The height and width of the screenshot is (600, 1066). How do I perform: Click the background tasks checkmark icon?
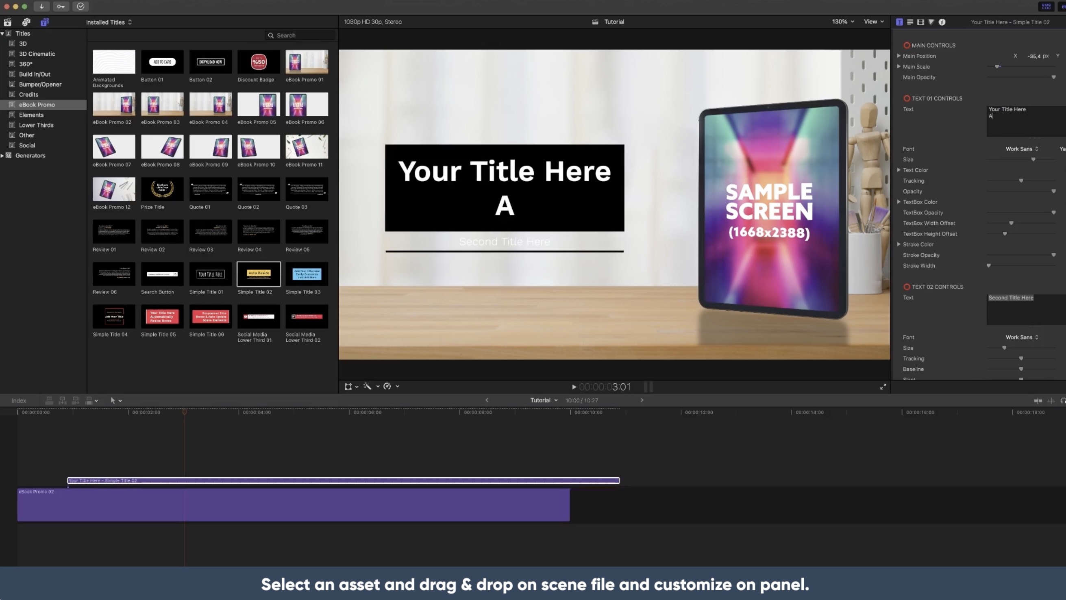coord(80,6)
